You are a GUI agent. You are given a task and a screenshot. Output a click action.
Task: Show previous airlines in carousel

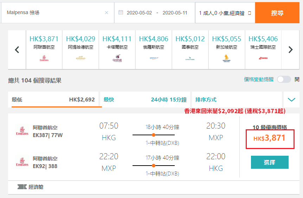pyautogui.click(x=17, y=50)
